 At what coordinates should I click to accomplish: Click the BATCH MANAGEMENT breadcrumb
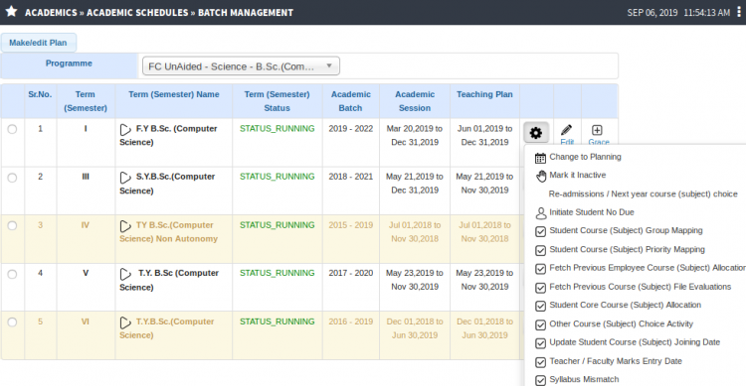click(246, 12)
